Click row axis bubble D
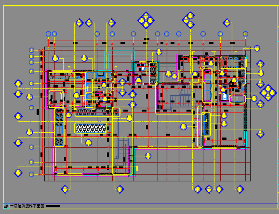Screen dimensions: 279x214 (31, 108)
